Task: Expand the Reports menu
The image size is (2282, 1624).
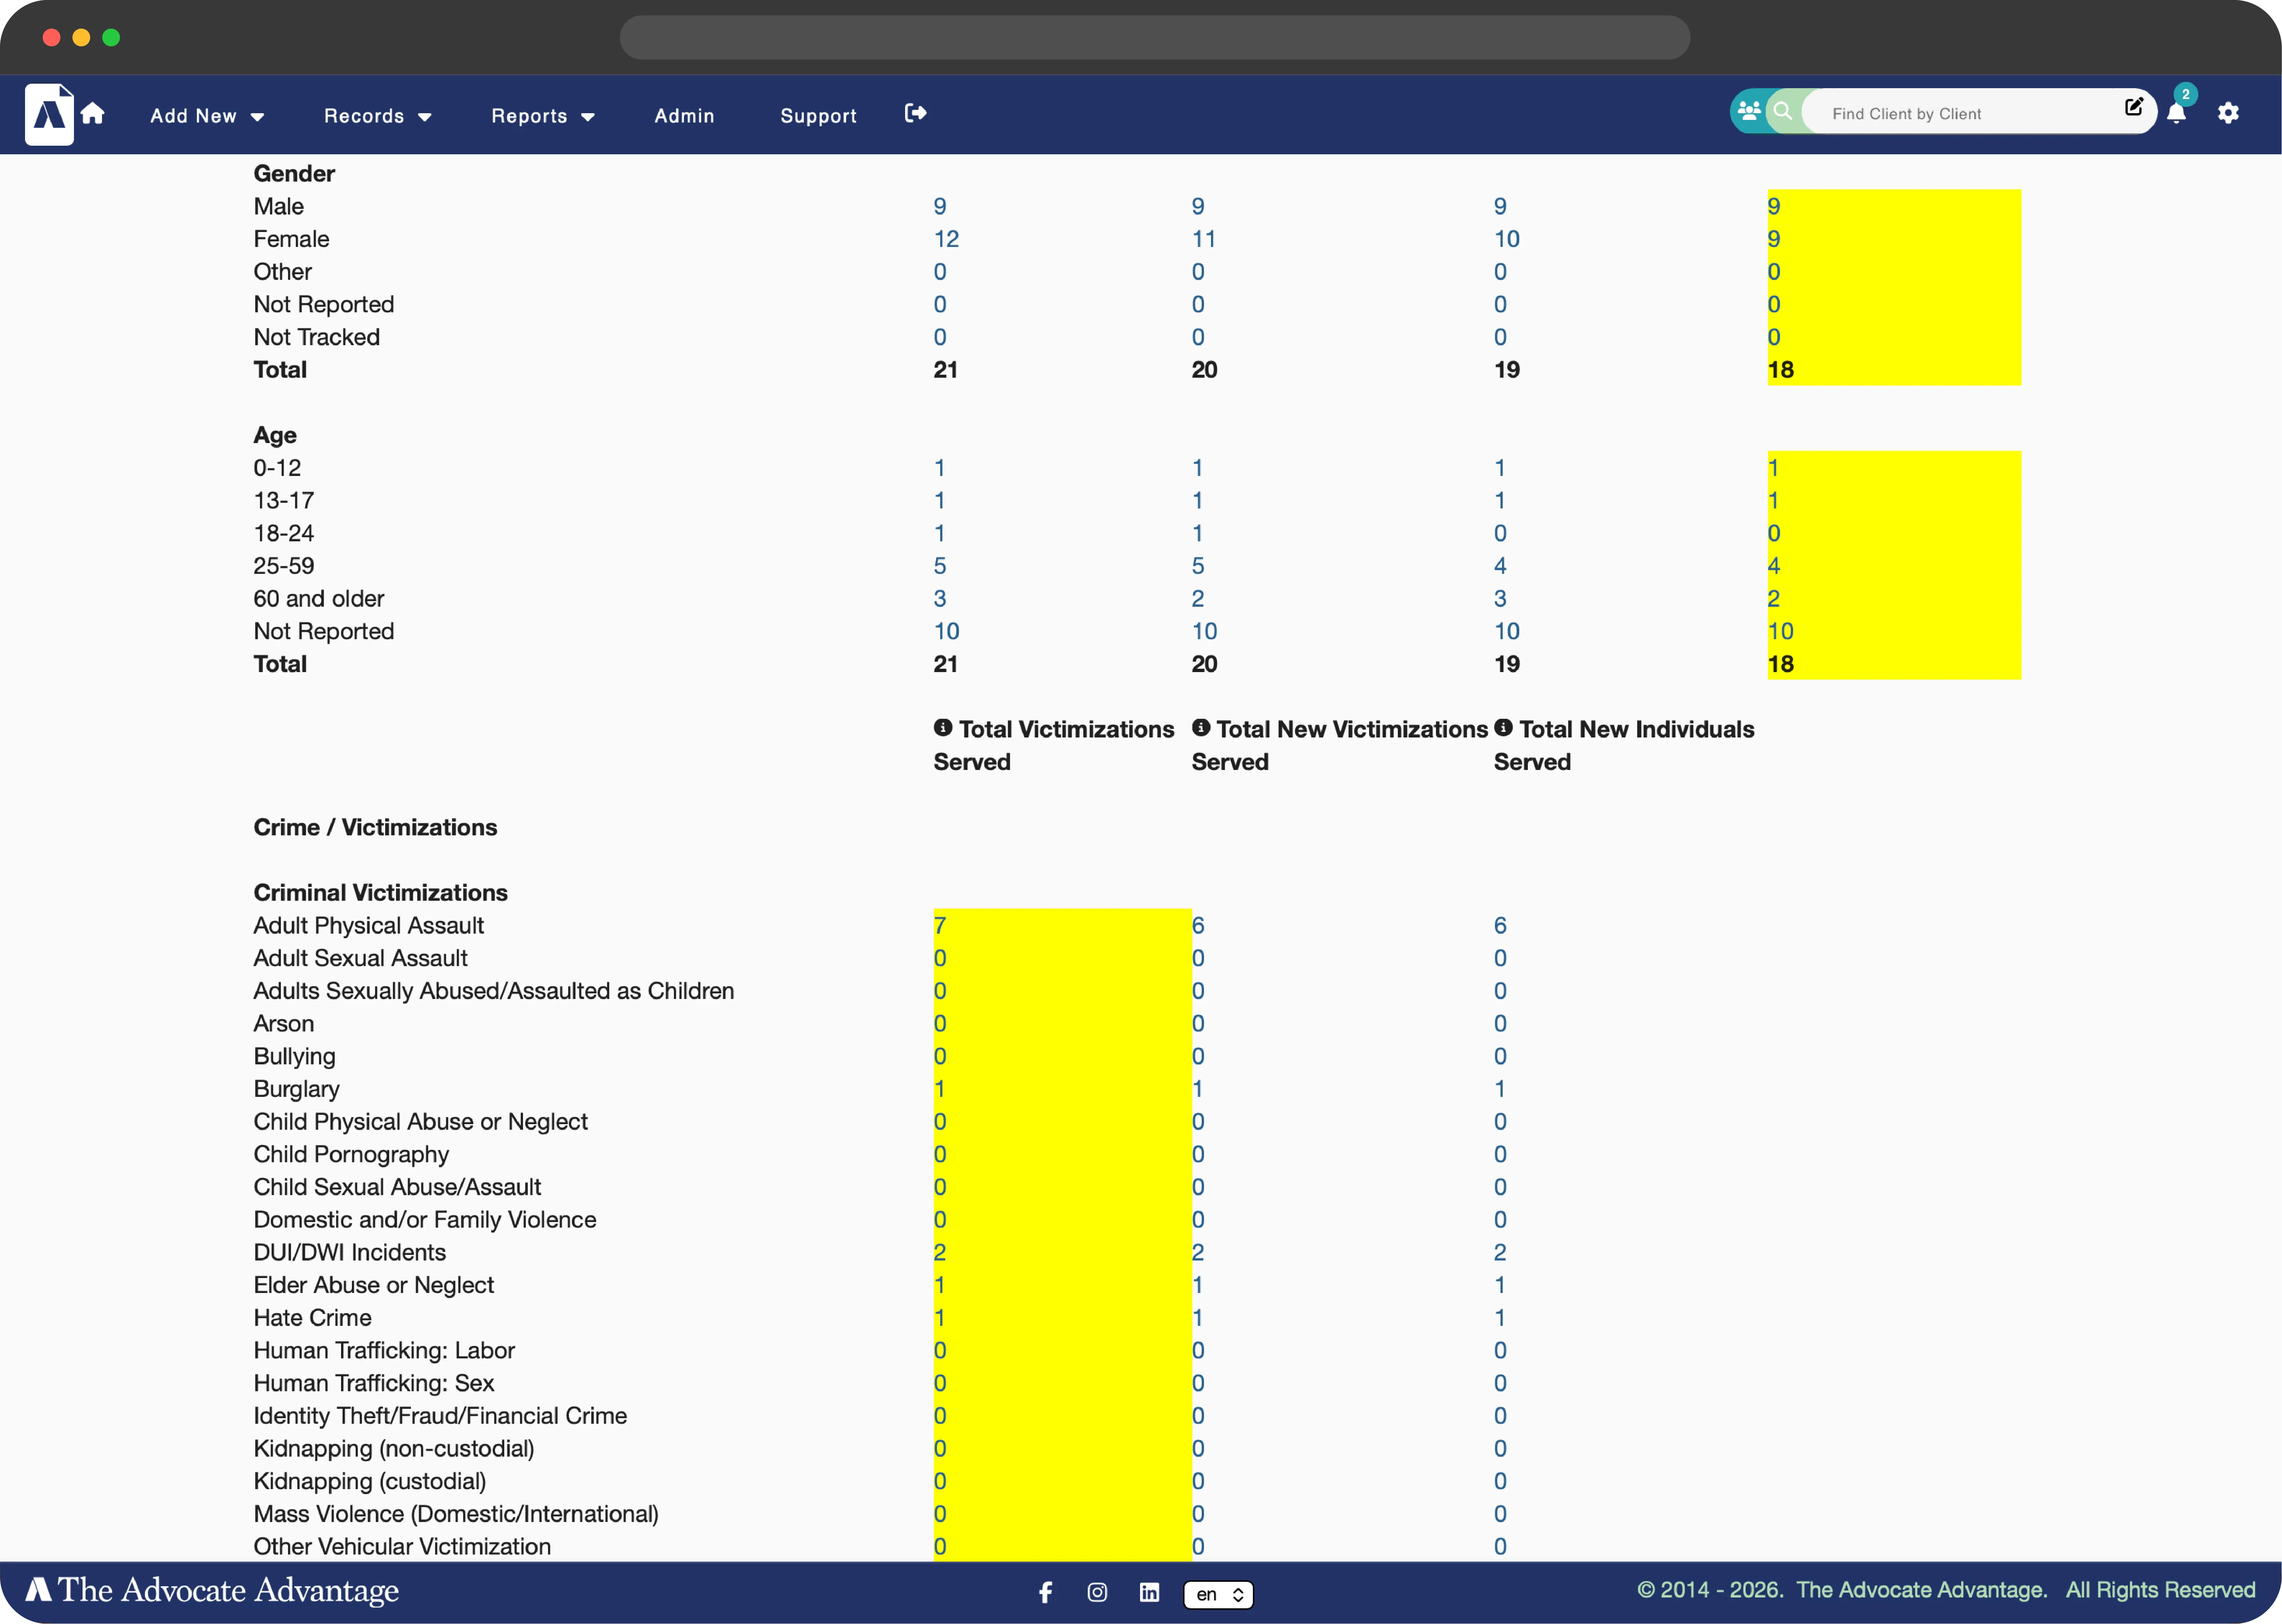Action: 543,116
